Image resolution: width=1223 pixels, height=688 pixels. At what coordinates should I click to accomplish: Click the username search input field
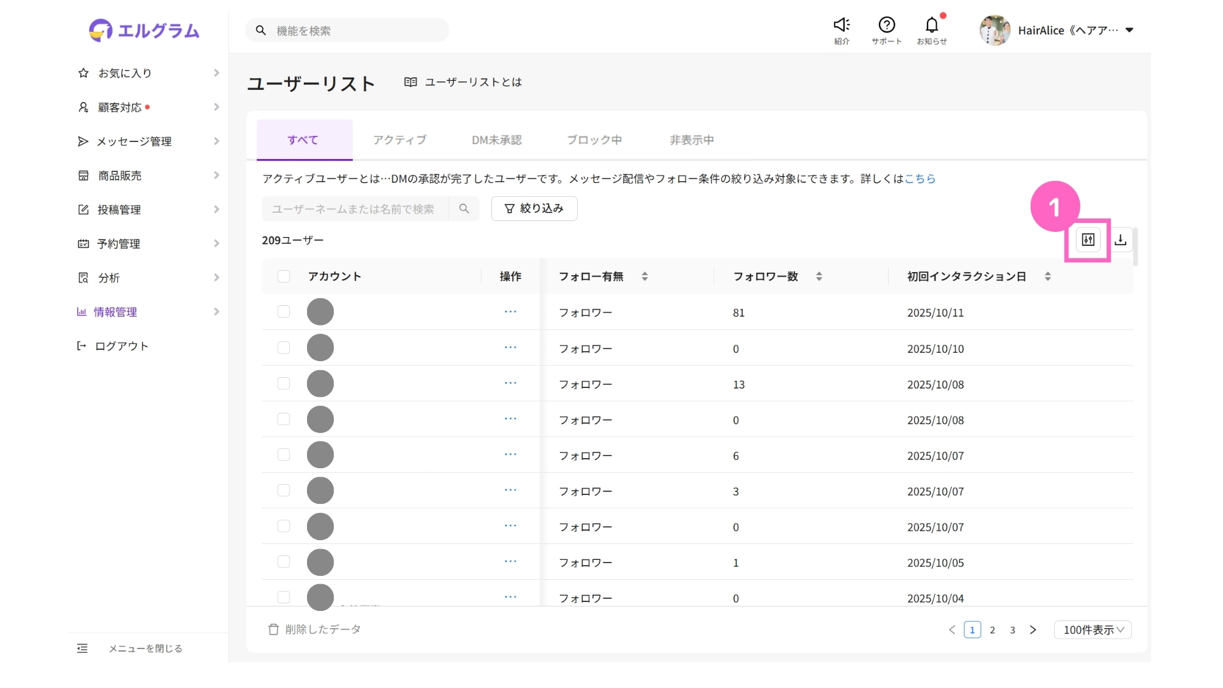click(x=354, y=209)
